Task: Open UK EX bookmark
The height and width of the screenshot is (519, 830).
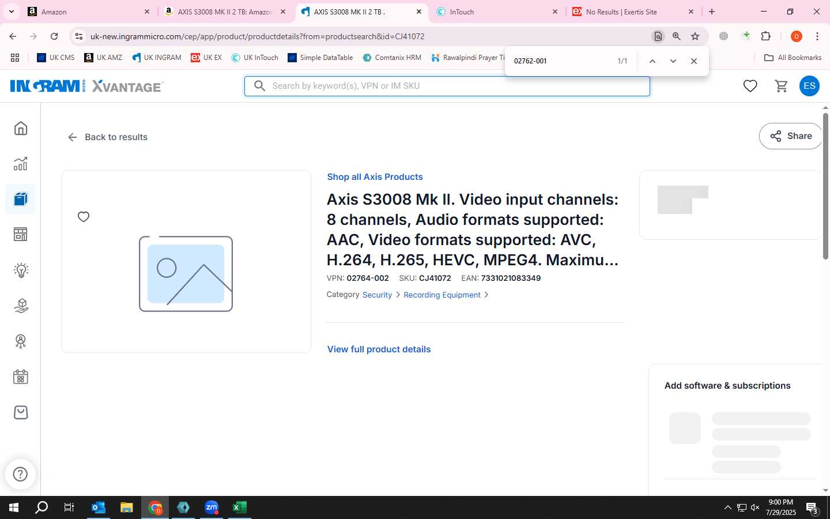Action: pyautogui.click(x=206, y=58)
